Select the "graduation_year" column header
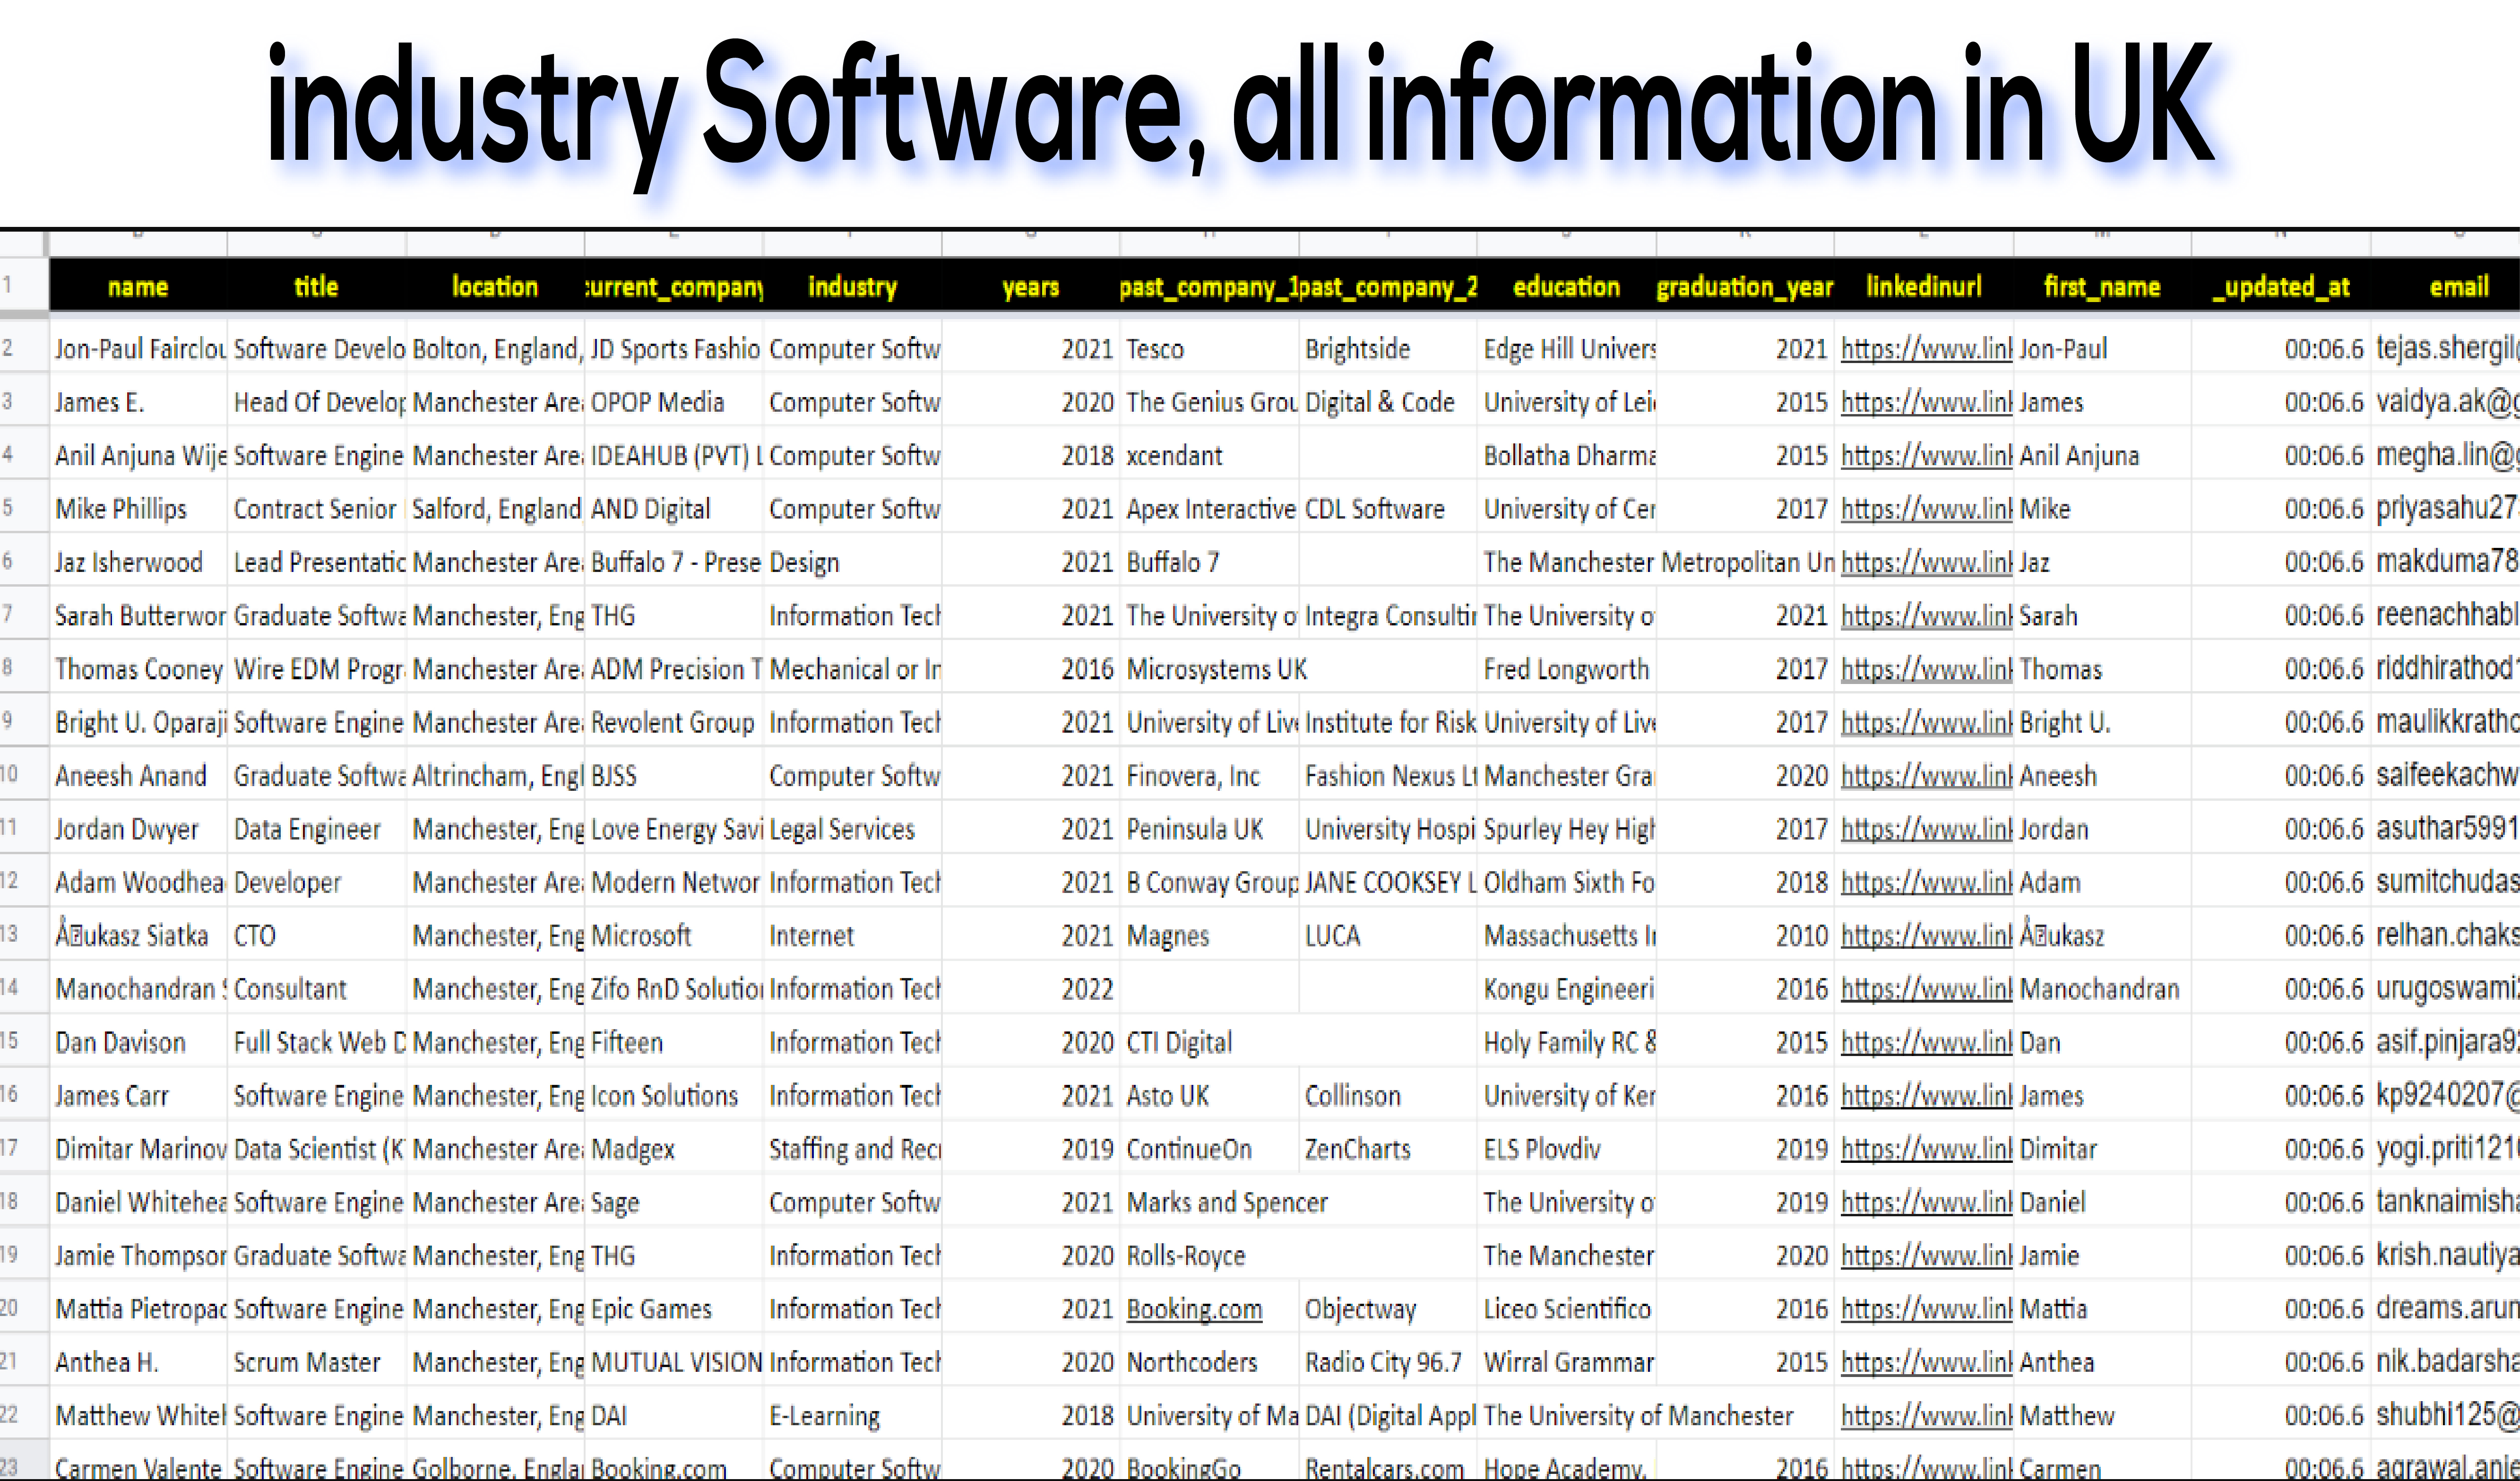The height and width of the screenshot is (1481, 2520). pyautogui.click(x=1745, y=287)
